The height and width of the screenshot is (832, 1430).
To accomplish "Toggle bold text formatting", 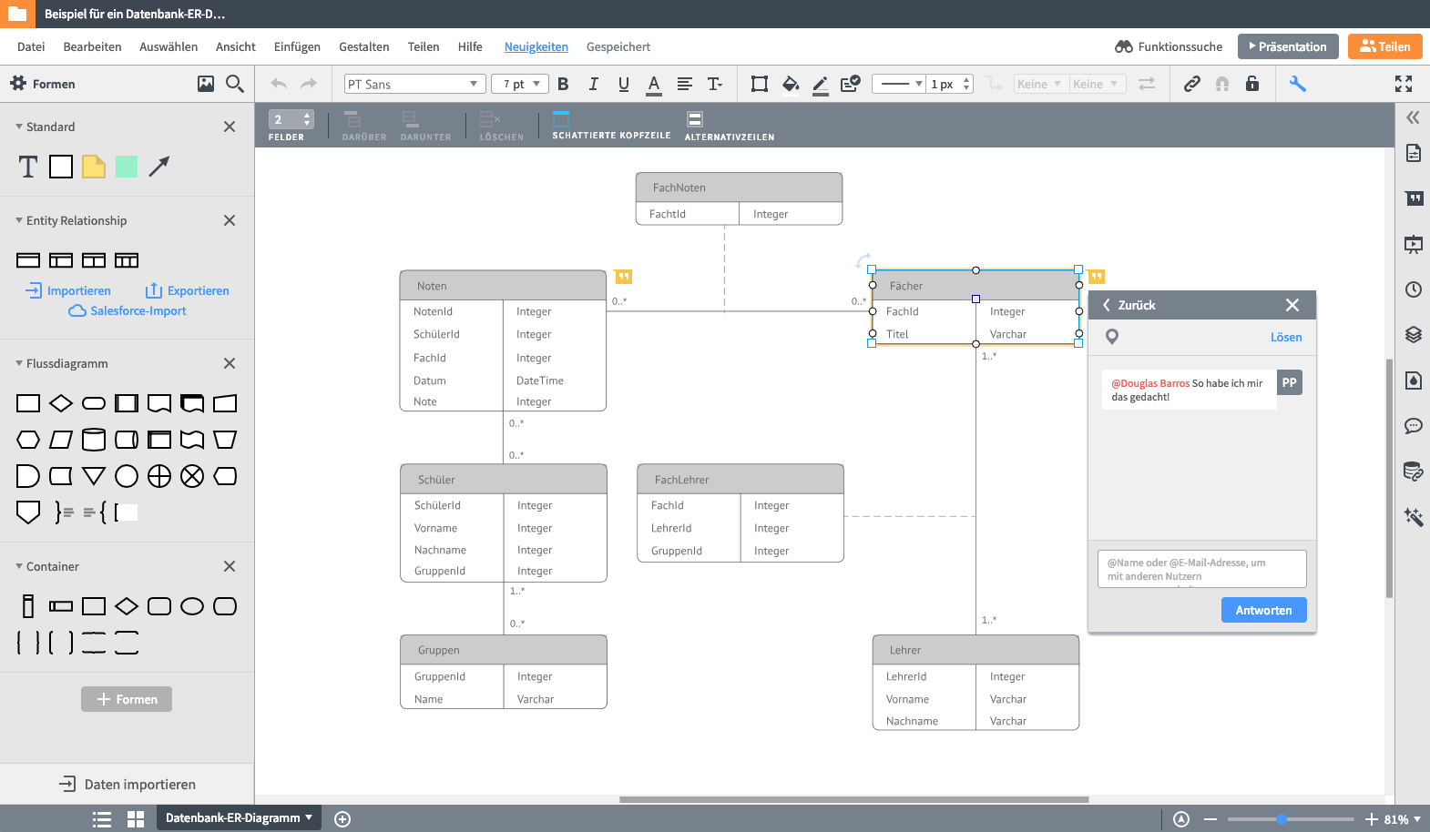I will (563, 84).
